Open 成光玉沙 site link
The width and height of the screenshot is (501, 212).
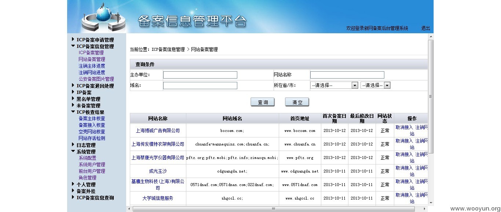click(158, 171)
